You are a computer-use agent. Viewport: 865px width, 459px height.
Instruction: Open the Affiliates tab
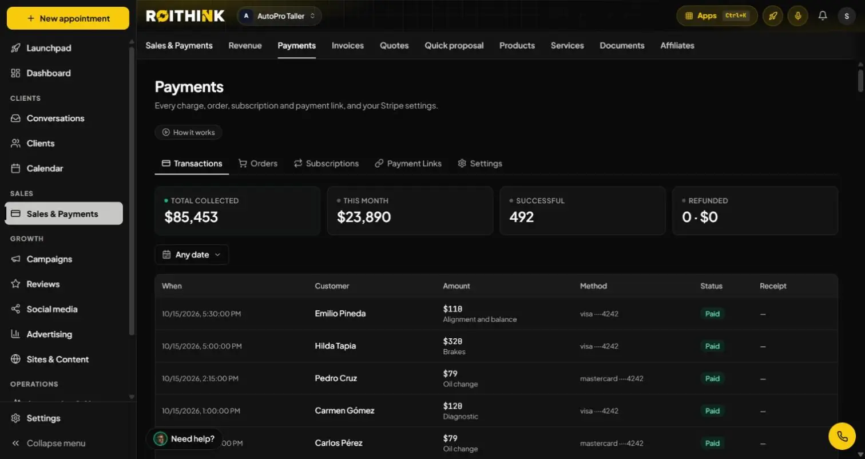point(677,46)
